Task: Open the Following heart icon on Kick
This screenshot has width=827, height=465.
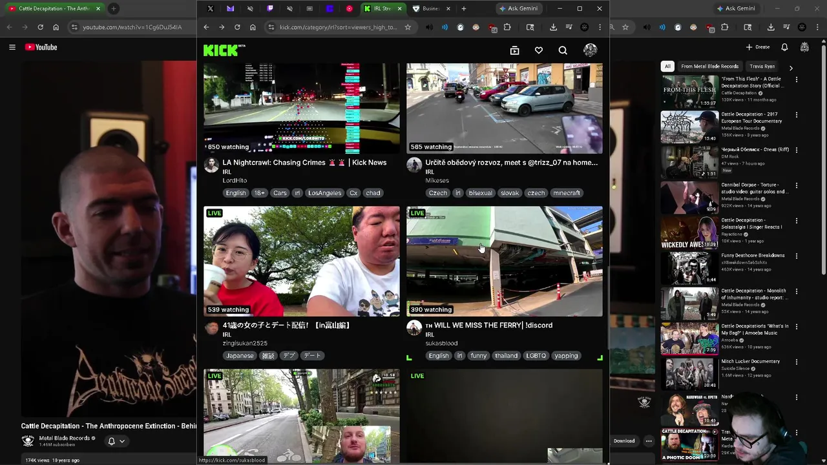Action: [x=539, y=50]
